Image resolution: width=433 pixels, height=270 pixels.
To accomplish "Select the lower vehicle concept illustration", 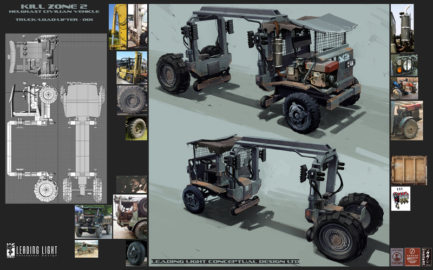I will pyautogui.click(x=283, y=199).
